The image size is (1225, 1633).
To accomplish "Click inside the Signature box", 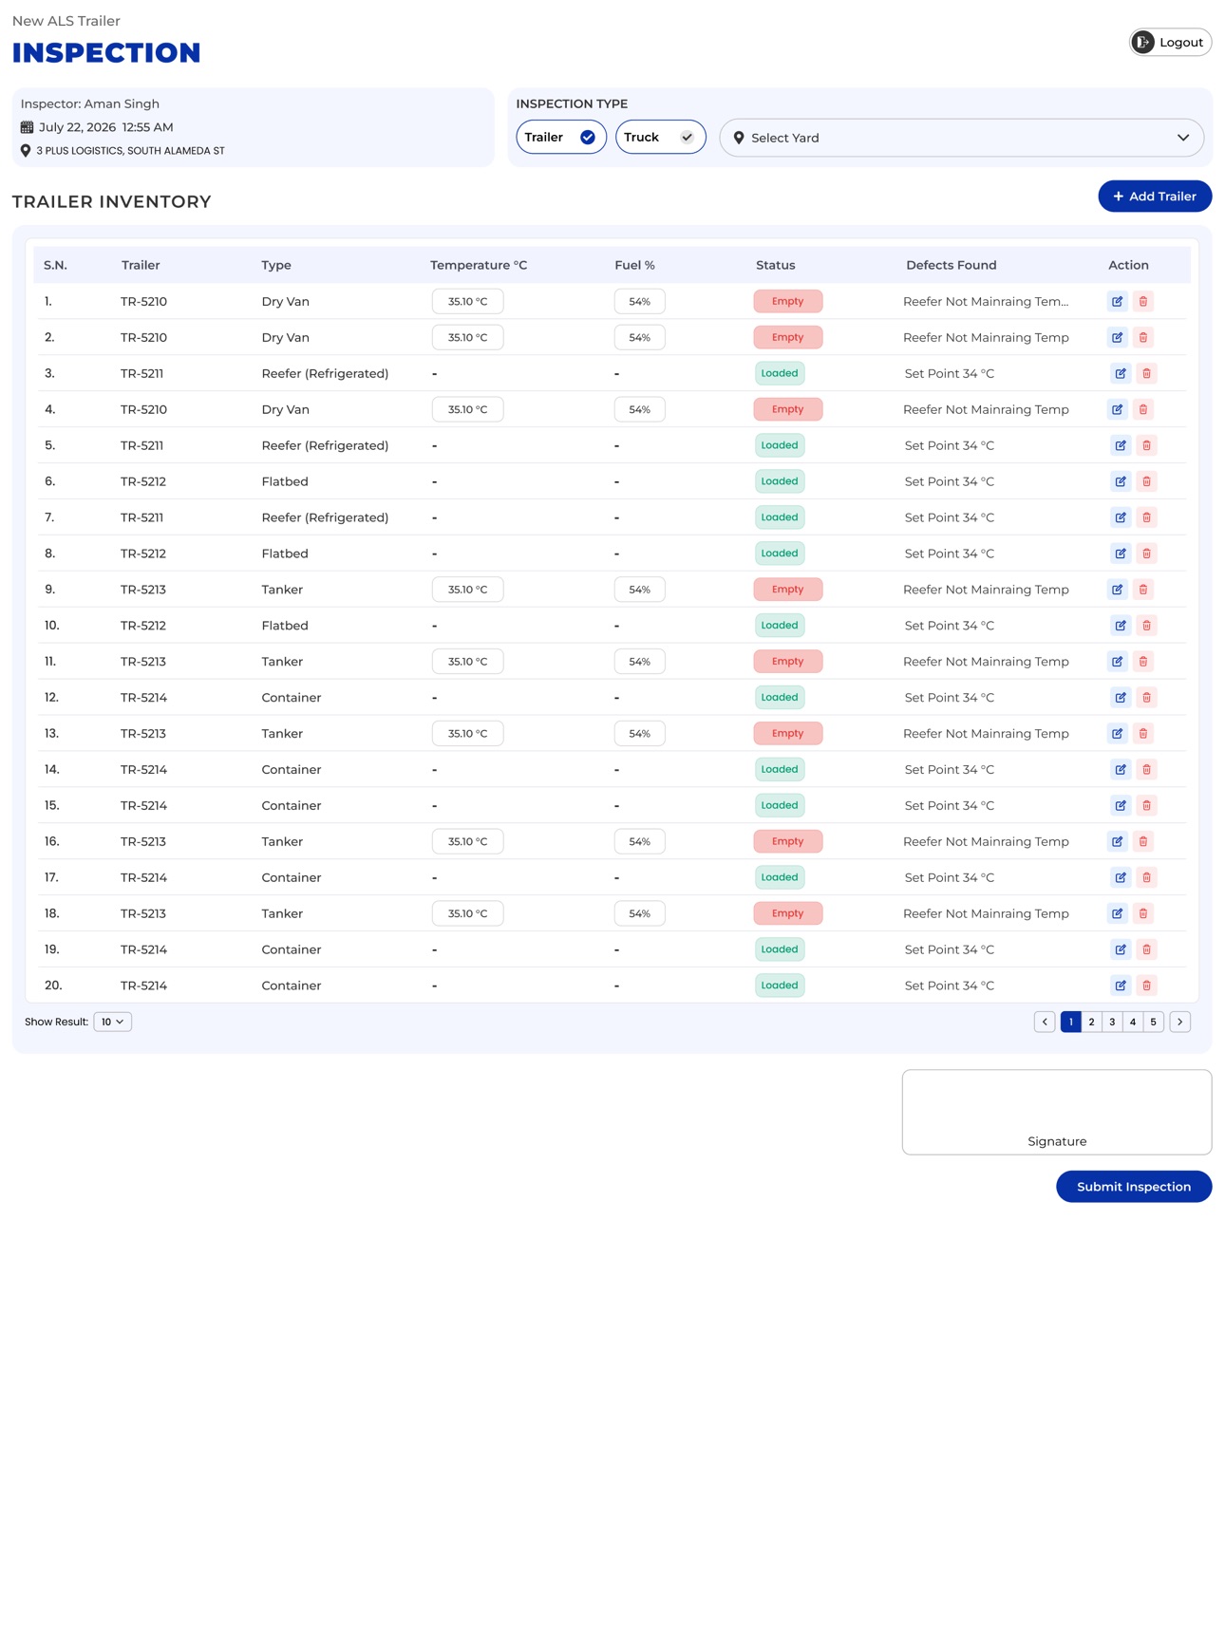I will (1057, 1113).
